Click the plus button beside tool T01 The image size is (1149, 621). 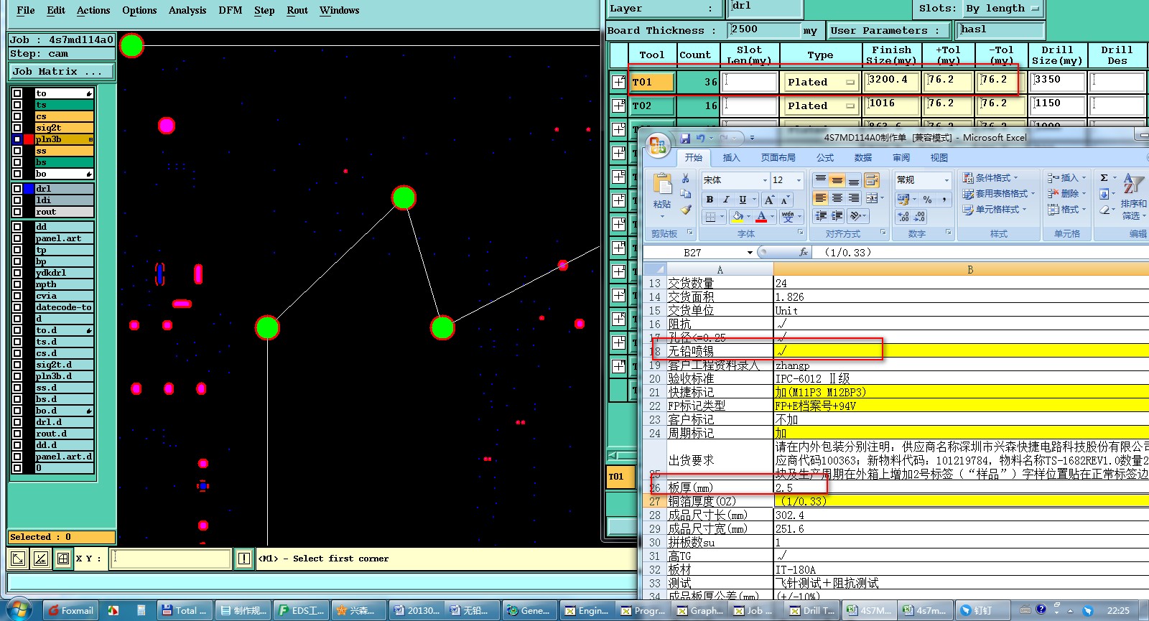pos(618,82)
